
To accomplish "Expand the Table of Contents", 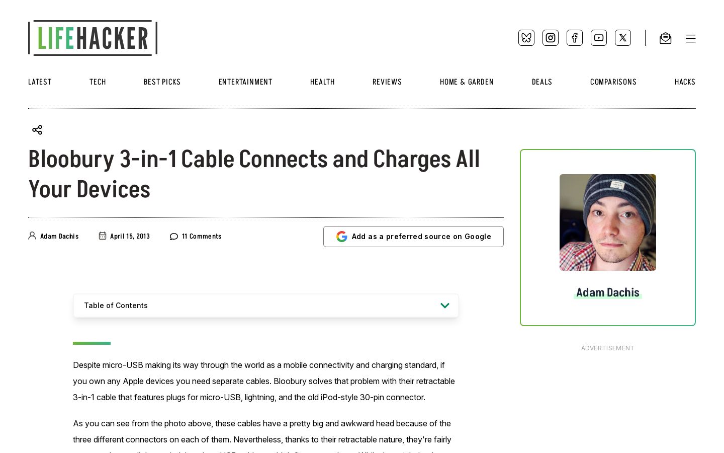I will click(x=266, y=306).
